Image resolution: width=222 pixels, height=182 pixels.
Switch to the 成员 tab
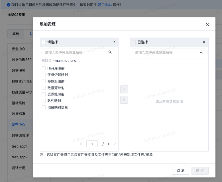tap(16, 34)
